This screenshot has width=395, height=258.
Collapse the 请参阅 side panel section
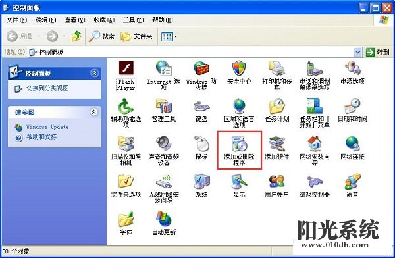(94, 112)
